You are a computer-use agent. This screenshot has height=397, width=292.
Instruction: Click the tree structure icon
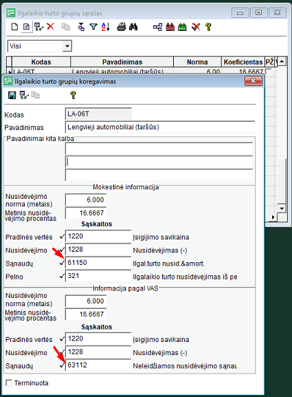(157, 27)
